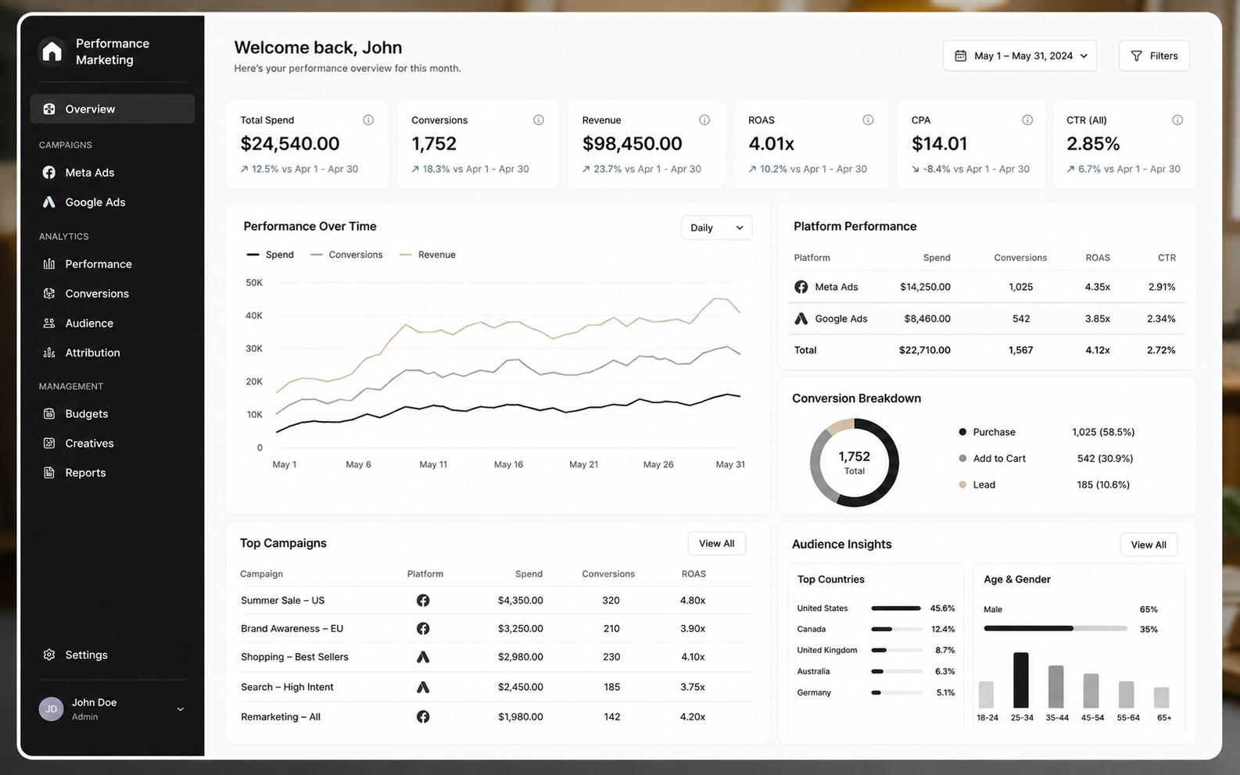Click the ROAS card info icon
This screenshot has height=775, width=1240.
pyautogui.click(x=868, y=120)
